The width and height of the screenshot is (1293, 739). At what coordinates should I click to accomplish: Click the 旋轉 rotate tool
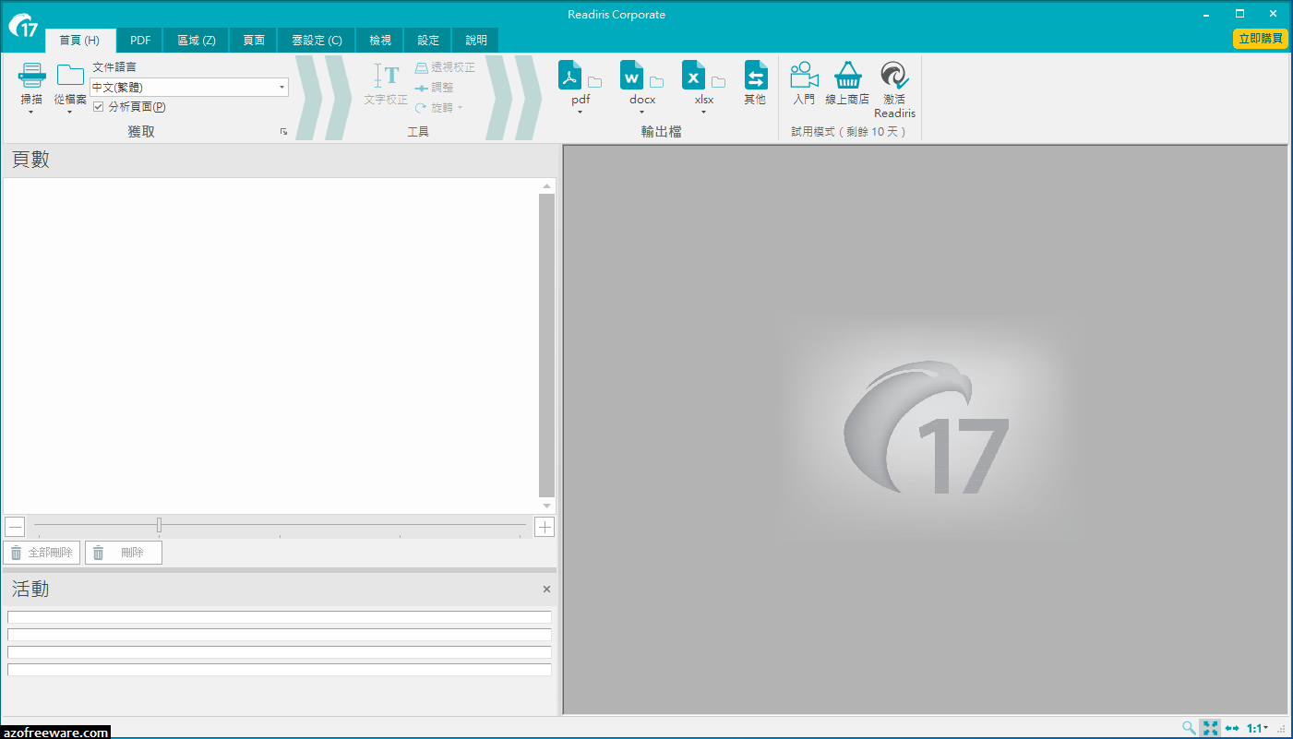point(437,107)
